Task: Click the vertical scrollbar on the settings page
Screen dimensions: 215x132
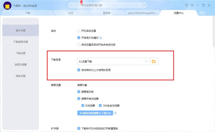Action: tap(214, 32)
